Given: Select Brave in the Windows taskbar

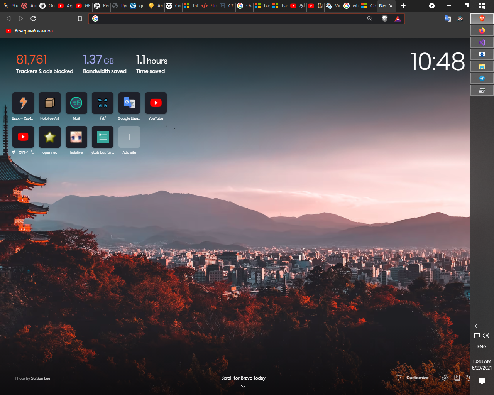Looking at the screenshot, I should pos(482,19).
